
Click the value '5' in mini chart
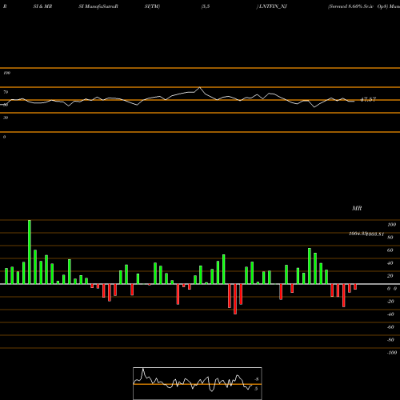pos(256,389)
